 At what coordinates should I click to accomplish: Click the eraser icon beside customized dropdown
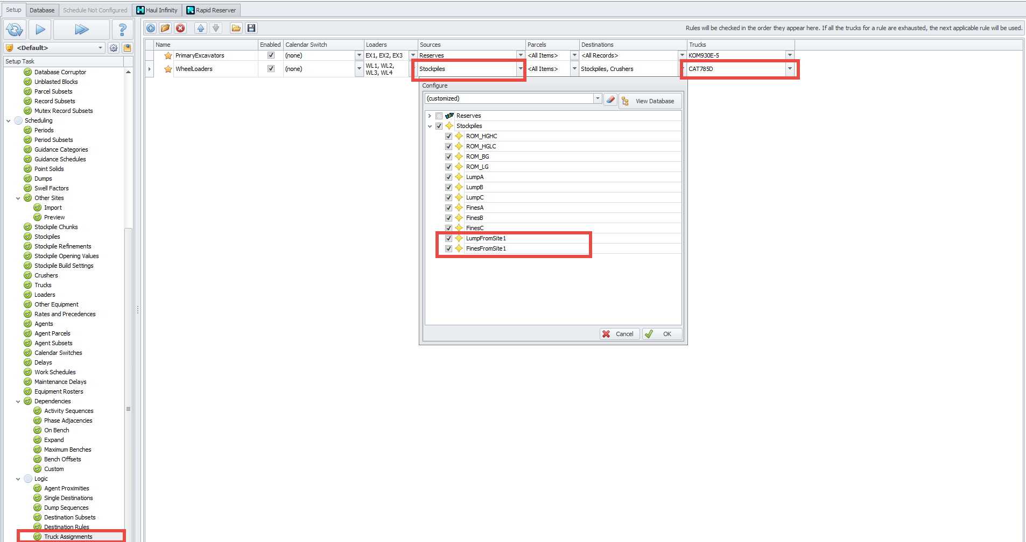coord(610,99)
